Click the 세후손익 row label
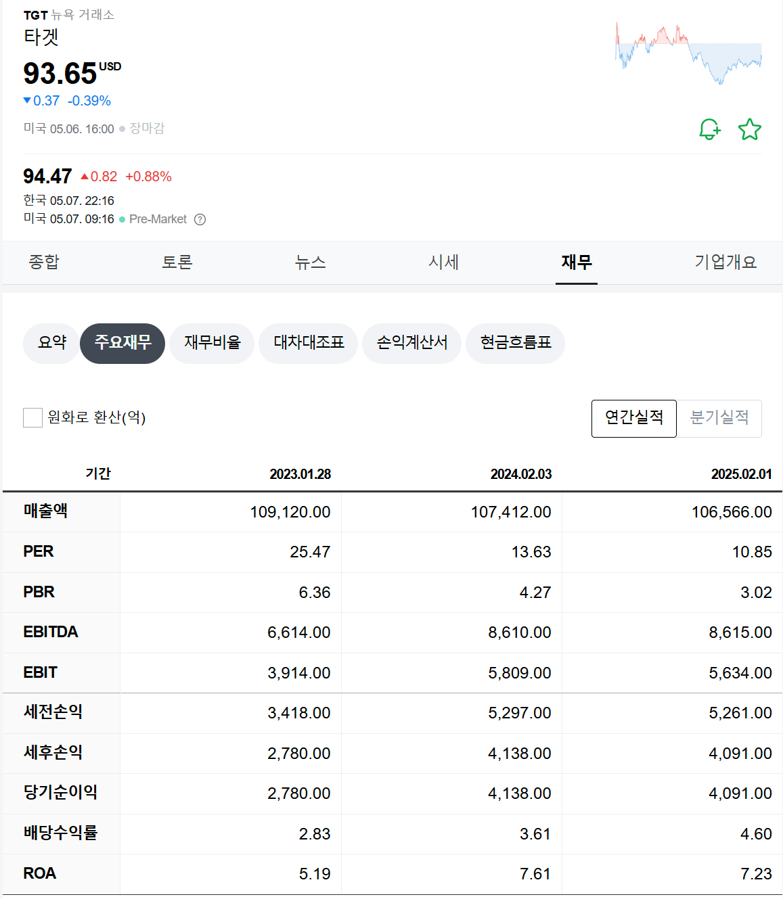 click(53, 753)
